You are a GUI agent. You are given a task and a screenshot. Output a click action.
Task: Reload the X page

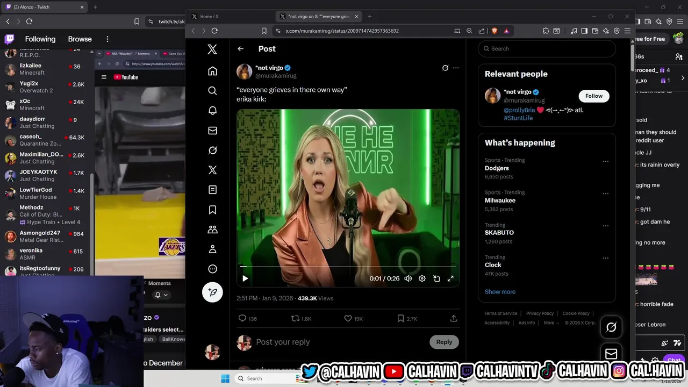214,31
